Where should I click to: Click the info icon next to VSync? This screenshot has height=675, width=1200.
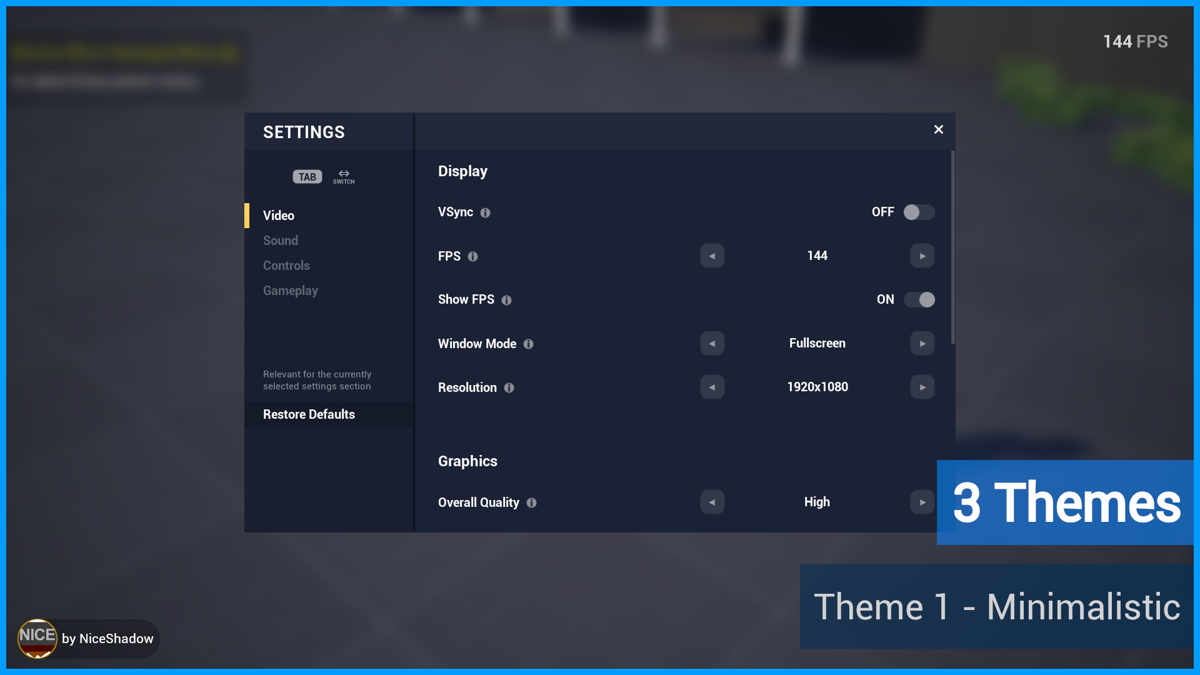(486, 212)
